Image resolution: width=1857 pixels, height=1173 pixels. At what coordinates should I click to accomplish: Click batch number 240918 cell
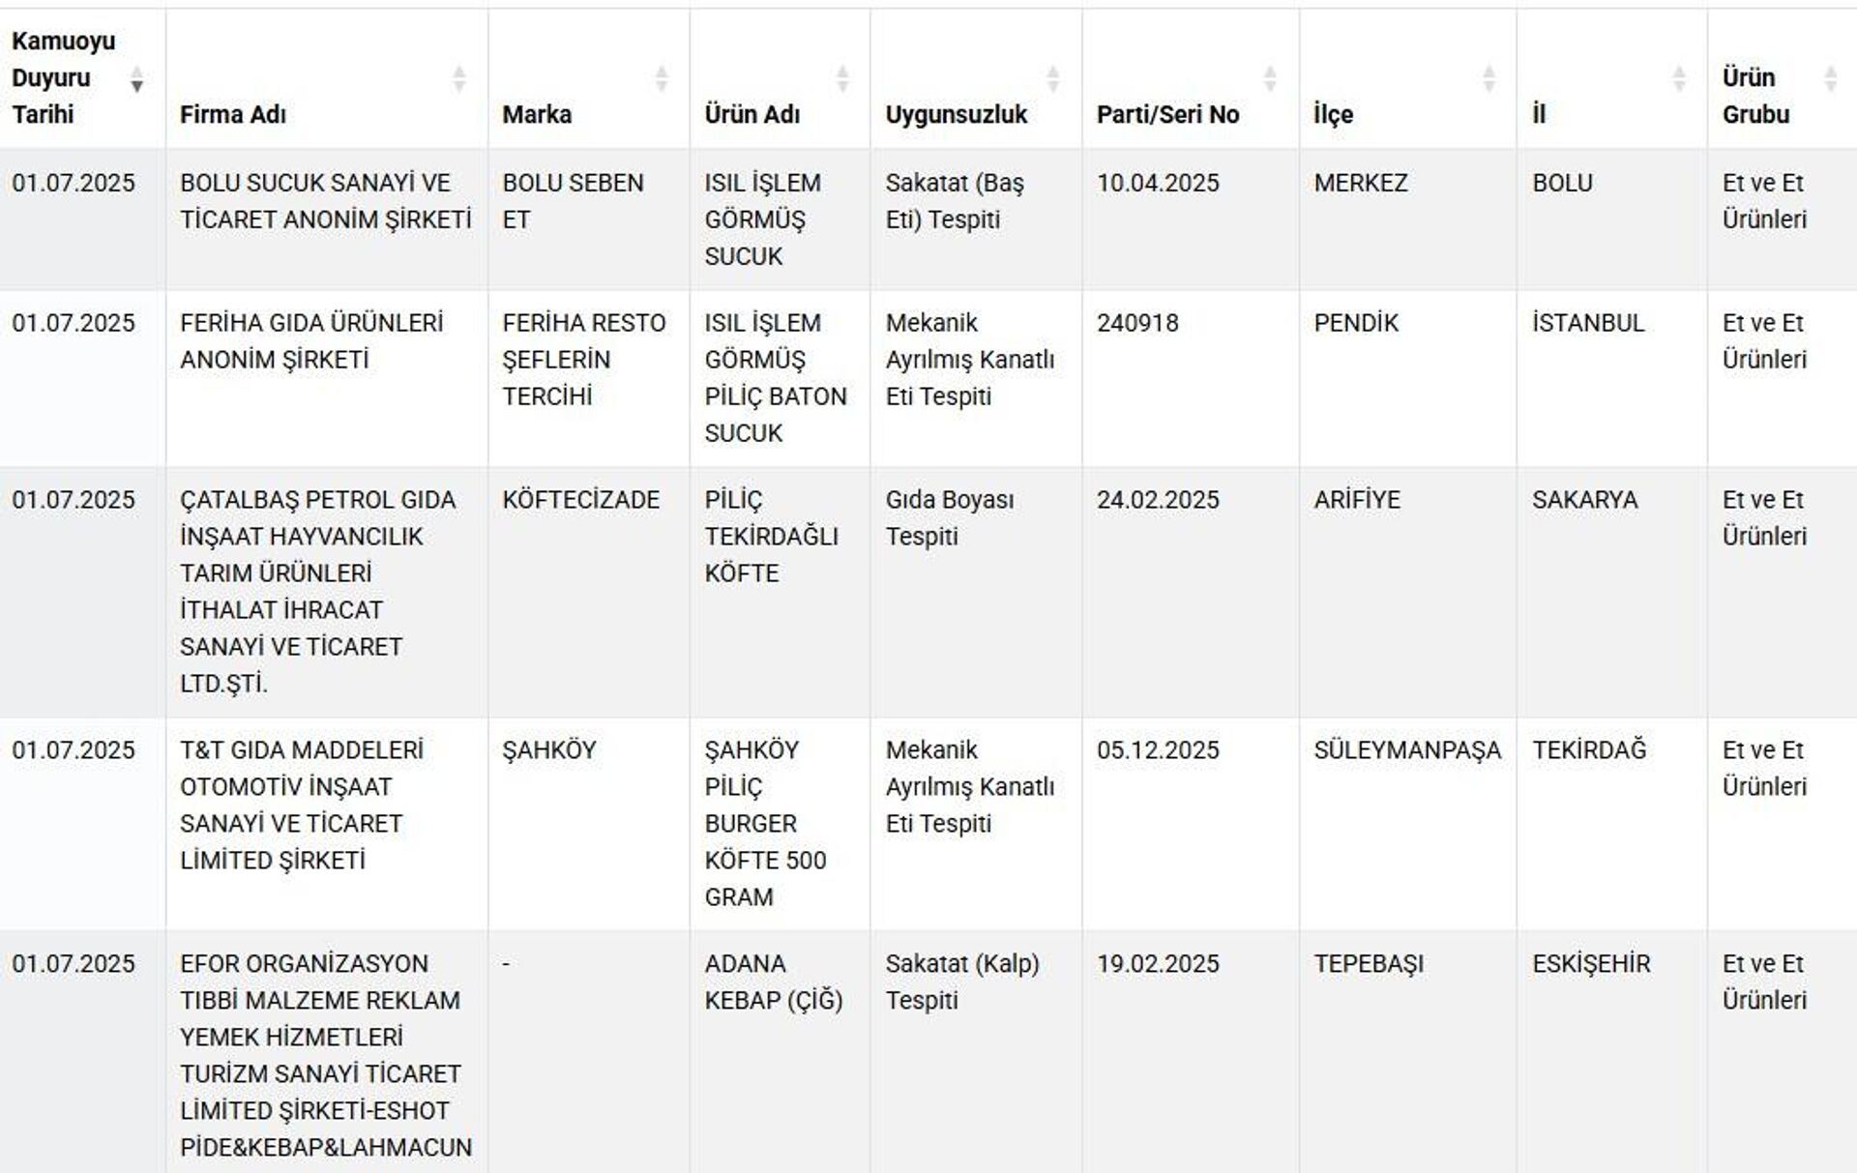coord(1137,323)
